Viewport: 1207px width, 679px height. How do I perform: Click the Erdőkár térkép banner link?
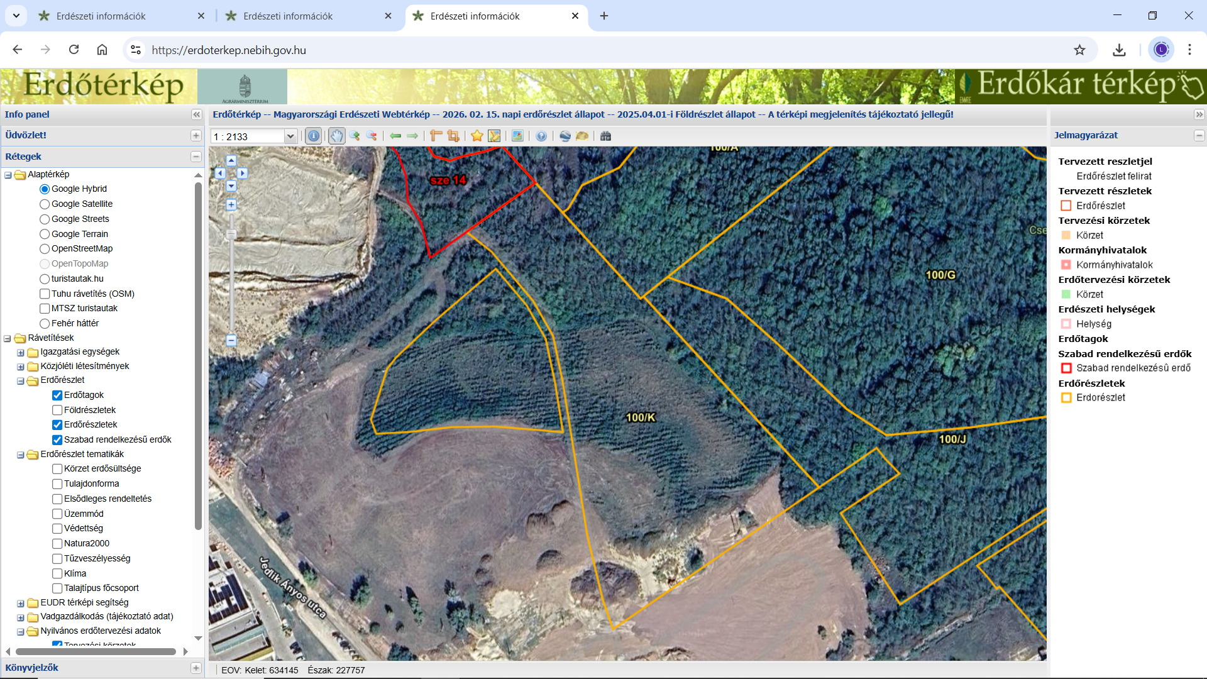tap(1079, 86)
